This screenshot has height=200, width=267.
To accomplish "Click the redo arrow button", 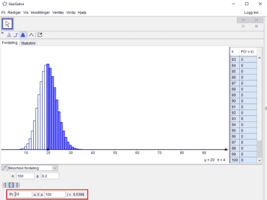I will click(x=256, y=20).
